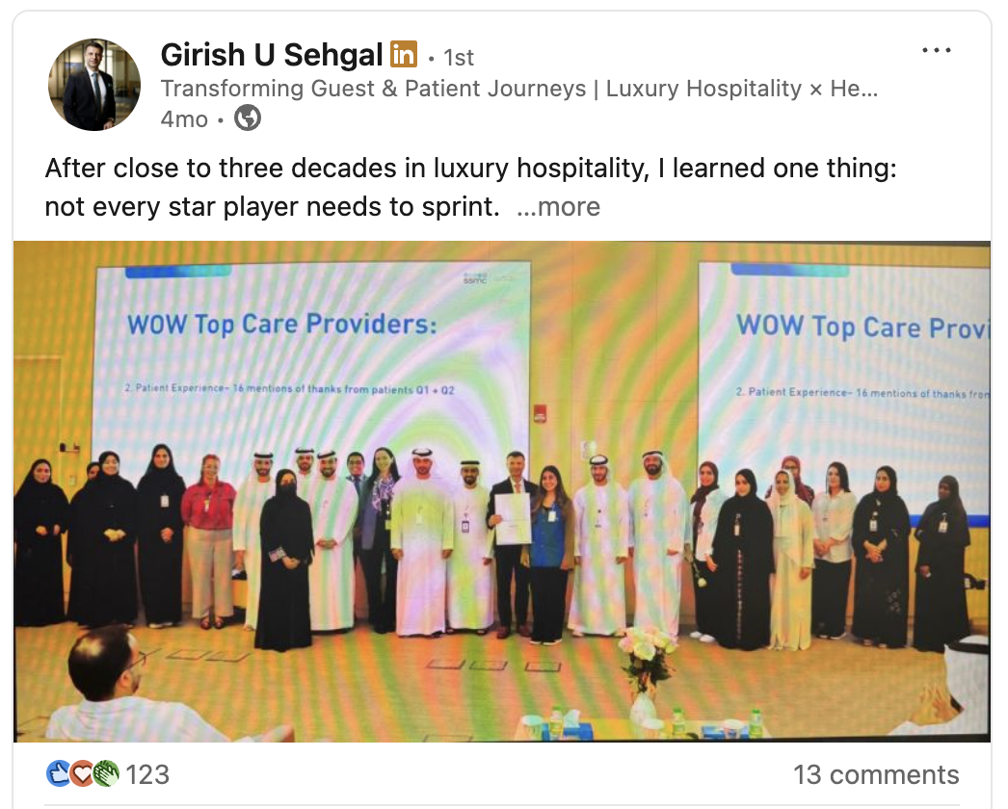Viewport: 1008px width, 809px height.
Task: Open Girish U Sehgal's profile photo
Action: tap(94, 84)
